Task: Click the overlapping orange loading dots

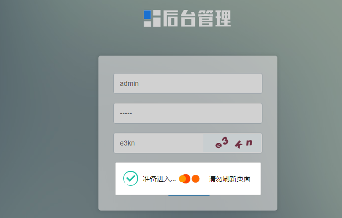Action: tap(184, 179)
